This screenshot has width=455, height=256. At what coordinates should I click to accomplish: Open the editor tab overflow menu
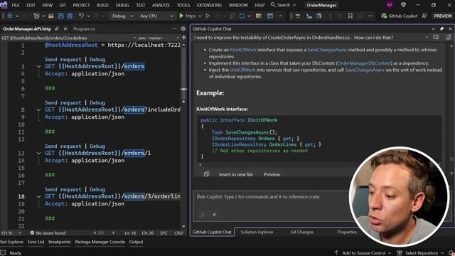click(x=174, y=28)
